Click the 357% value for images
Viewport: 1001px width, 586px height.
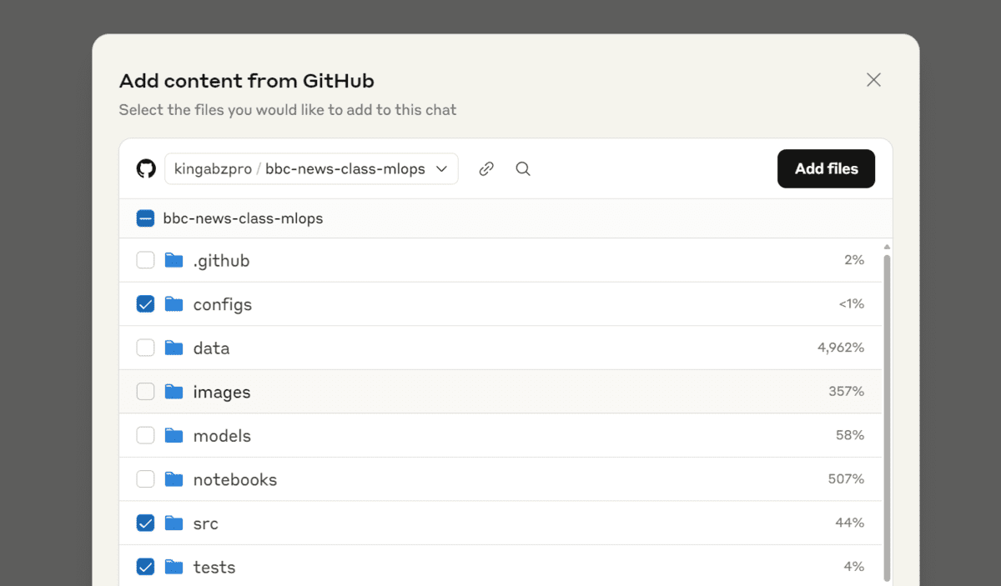click(846, 392)
